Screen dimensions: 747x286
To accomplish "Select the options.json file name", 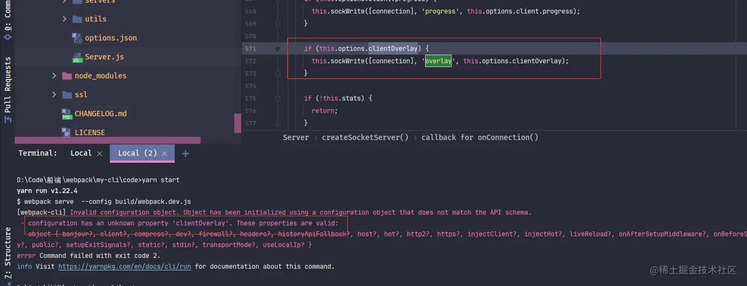I will tap(111, 38).
